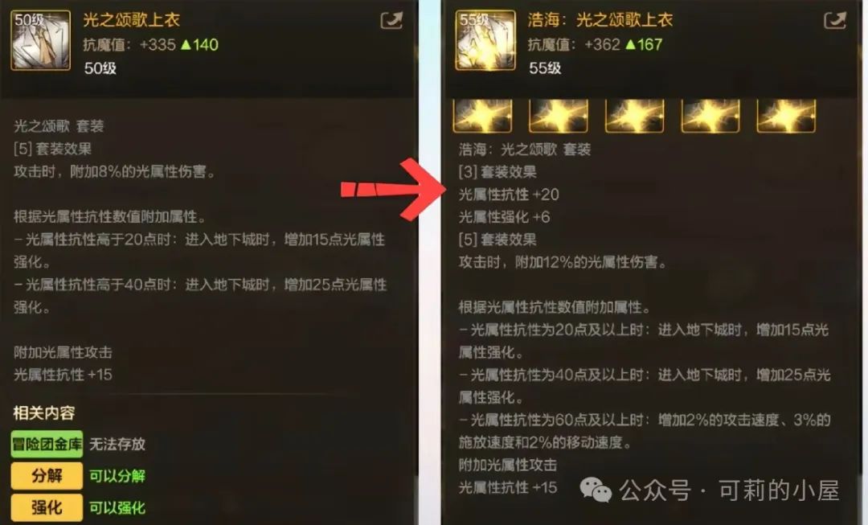Click the 可以强化 green text
Viewport: 868px width, 525px height.
coord(117,508)
